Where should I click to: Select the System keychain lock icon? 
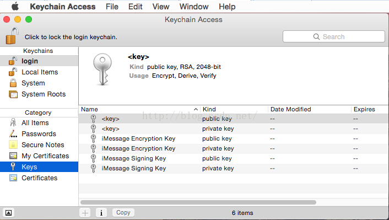tap(13, 83)
